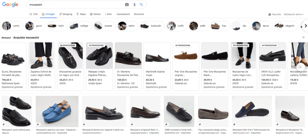Click calzaturebelfiore.com source link
The width and height of the screenshot is (308, 137).
click(45, 133)
